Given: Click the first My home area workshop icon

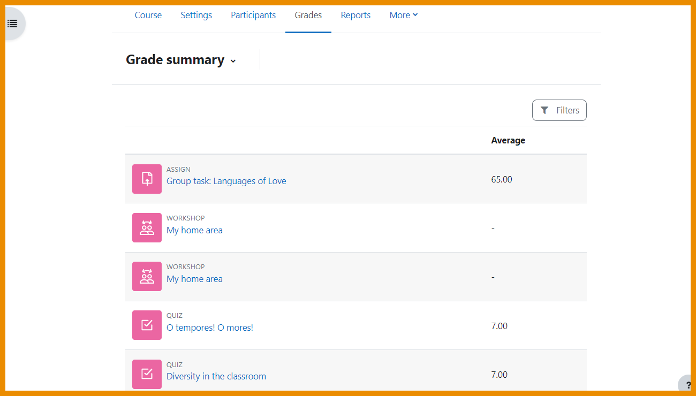Looking at the screenshot, I should pos(147,227).
